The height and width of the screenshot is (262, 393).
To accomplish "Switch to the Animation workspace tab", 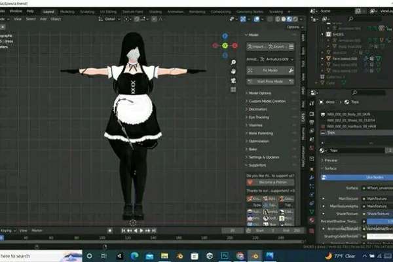I will (x=175, y=12).
